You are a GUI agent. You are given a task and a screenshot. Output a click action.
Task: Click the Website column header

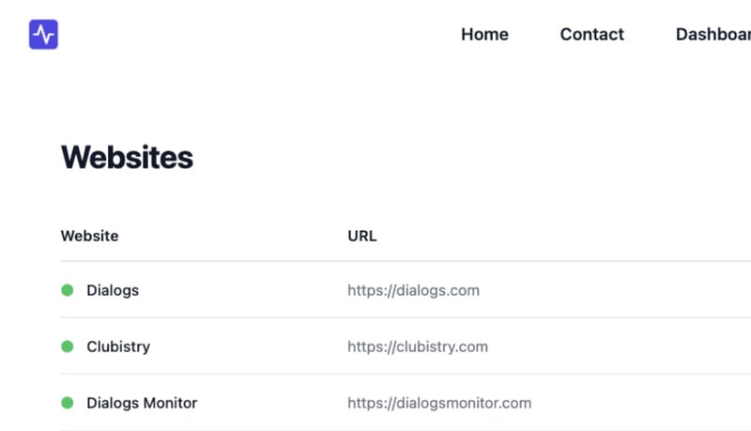89,236
